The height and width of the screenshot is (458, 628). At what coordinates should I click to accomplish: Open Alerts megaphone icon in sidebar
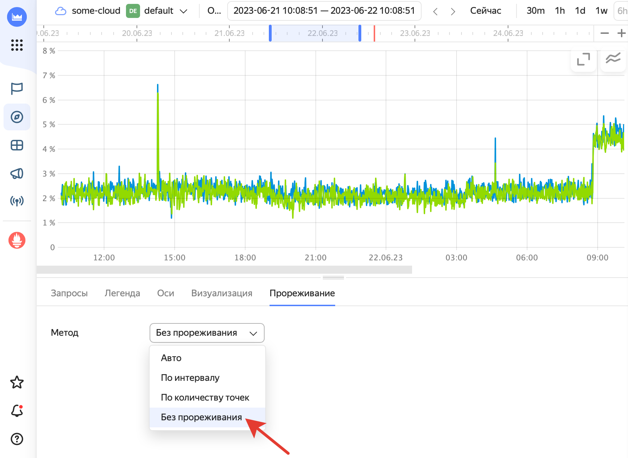click(17, 173)
